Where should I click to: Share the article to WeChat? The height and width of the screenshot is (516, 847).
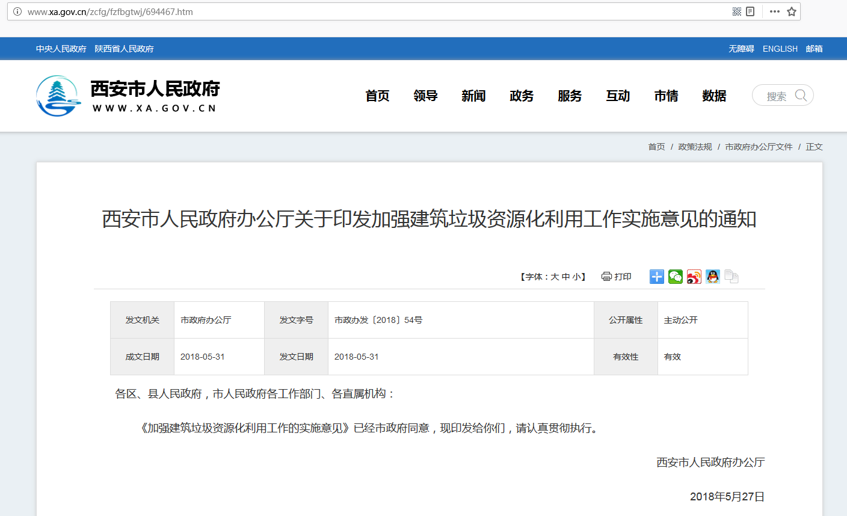click(x=675, y=276)
